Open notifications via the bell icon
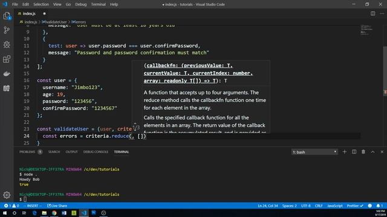Image resolution: width=387 pixels, height=217 pixels. pyautogui.click(x=379, y=206)
